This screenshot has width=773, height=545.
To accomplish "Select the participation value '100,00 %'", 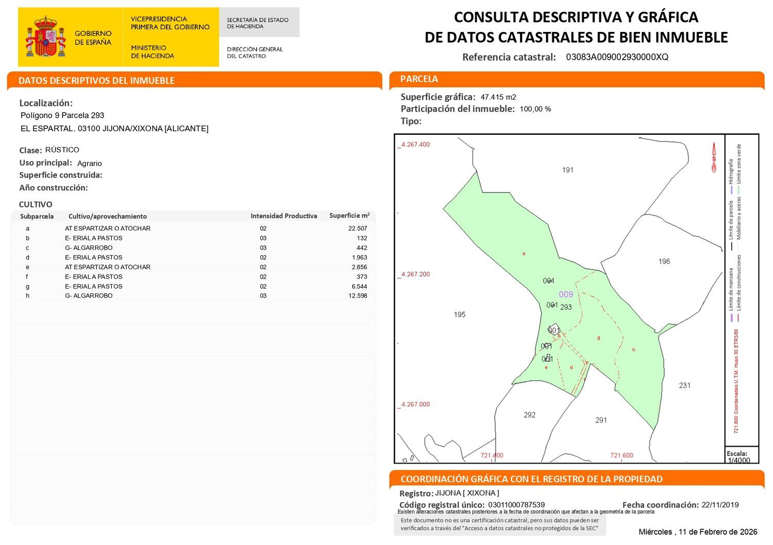I will 535,109.
